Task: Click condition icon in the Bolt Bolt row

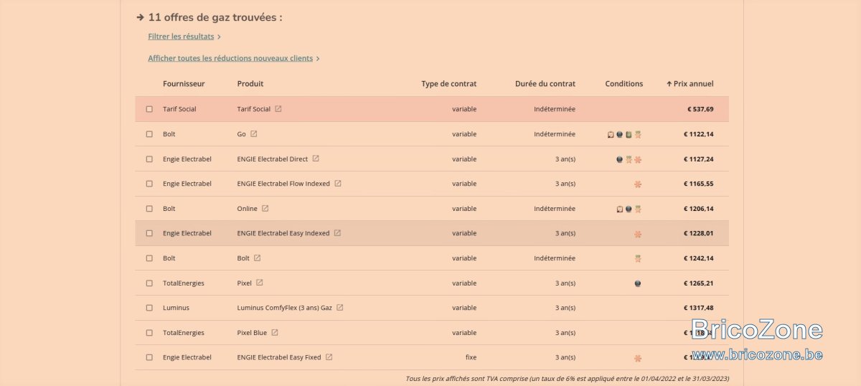Action: (638, 258)
